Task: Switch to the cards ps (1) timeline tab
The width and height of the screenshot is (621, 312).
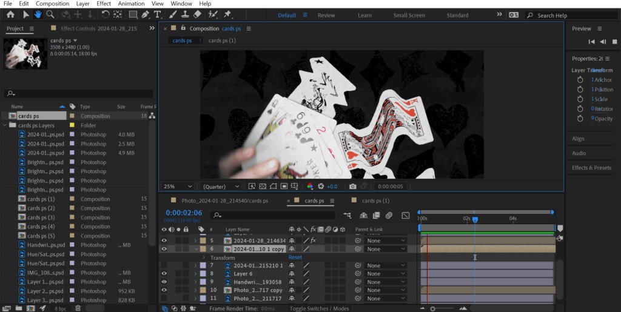Action: 375,201
